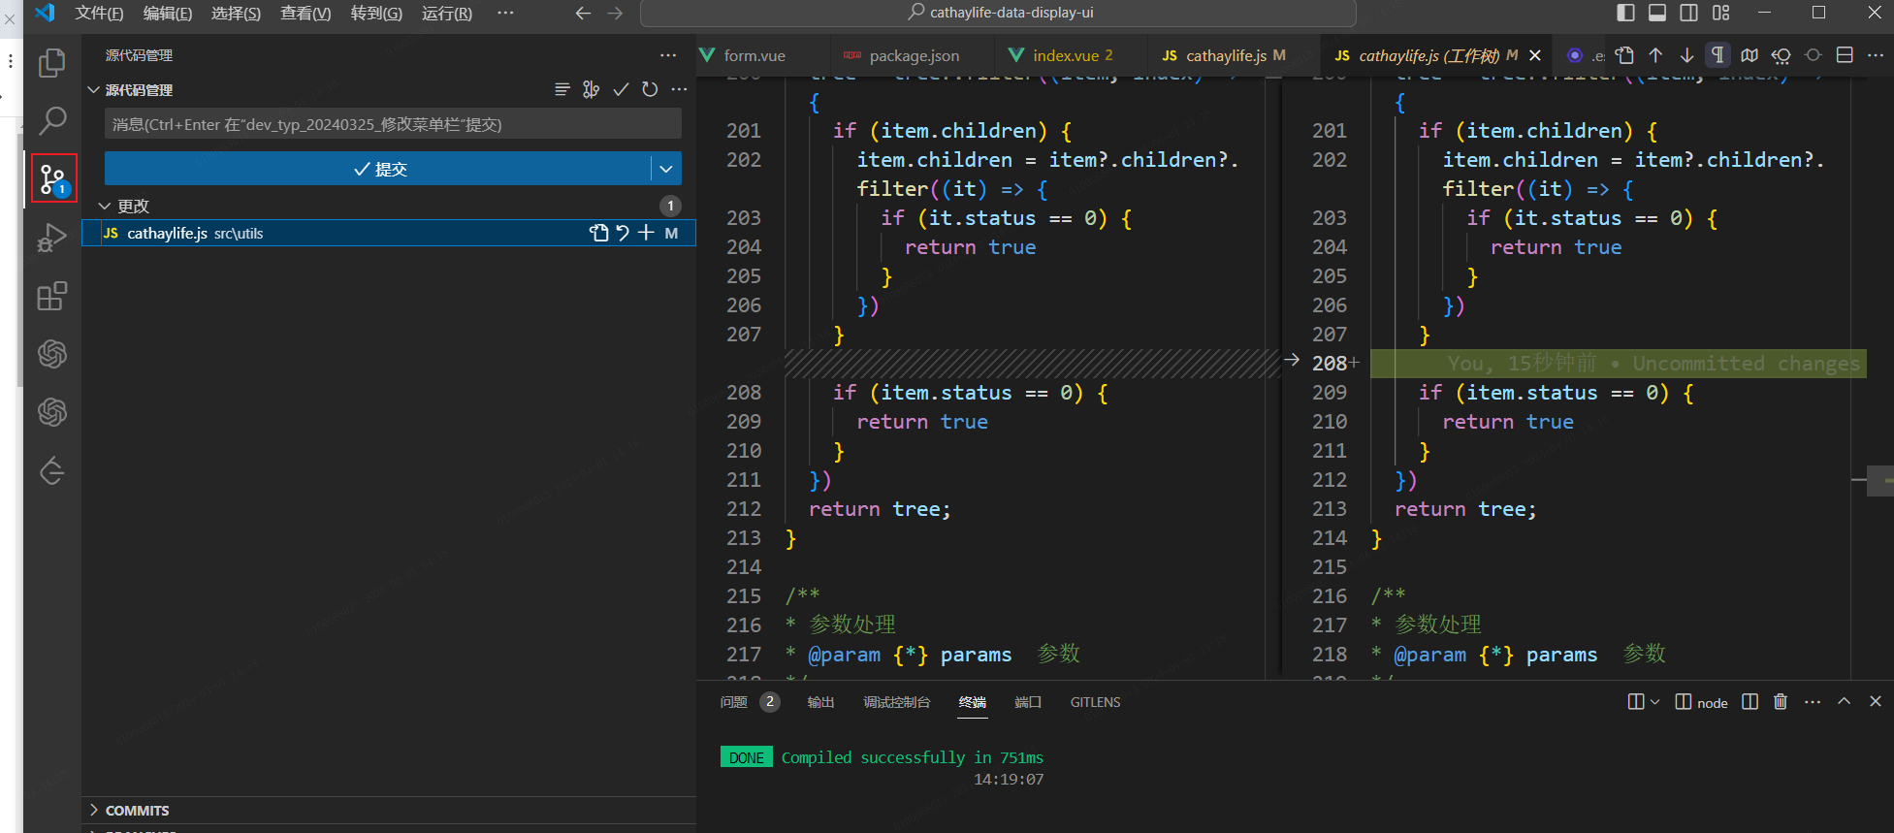
Task: Toggle file blame with GitLens map icon
Action: click(x=1750, y=55)
